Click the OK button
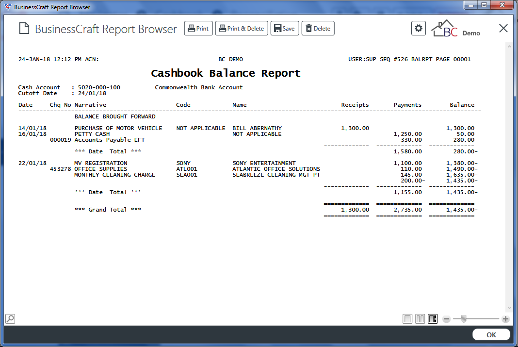This screenshot has height=347, width=518. 491,335
